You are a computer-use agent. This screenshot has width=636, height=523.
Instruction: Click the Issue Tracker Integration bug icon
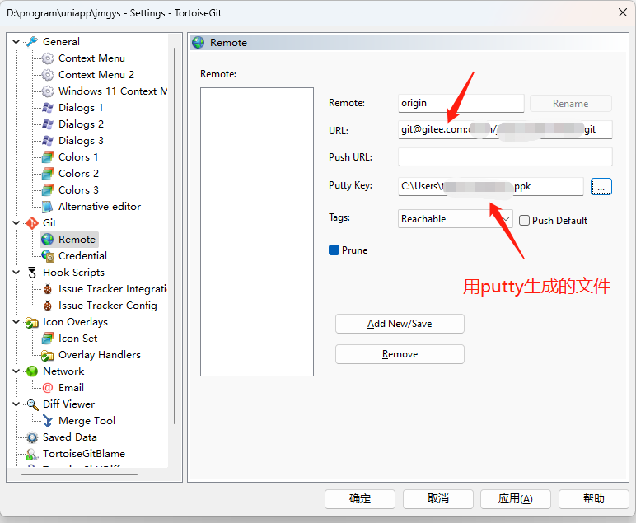pyautogui.click(x=48, y=289)
